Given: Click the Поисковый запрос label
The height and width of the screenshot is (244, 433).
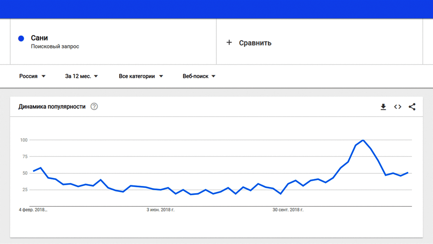Looking at the screenshot, I should point(55,47).
